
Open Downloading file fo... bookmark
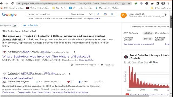(x=107, y=8)
